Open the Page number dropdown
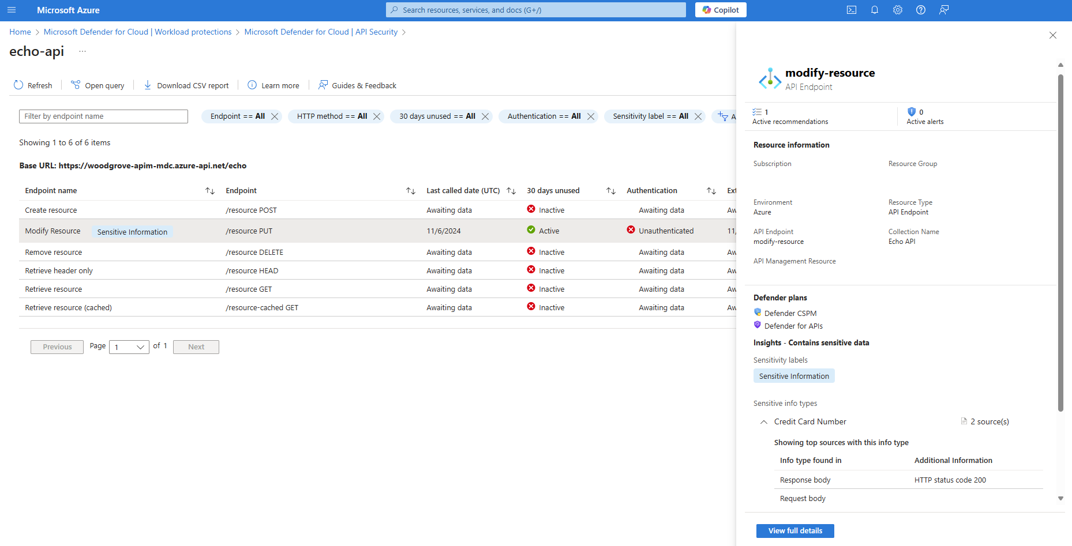Screen dimensions: 1072x546 (x=129, y=347)
